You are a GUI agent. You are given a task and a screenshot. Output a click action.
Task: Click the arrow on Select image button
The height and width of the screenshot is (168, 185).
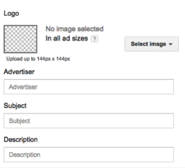pyautogui.click(x=171, y=45)
